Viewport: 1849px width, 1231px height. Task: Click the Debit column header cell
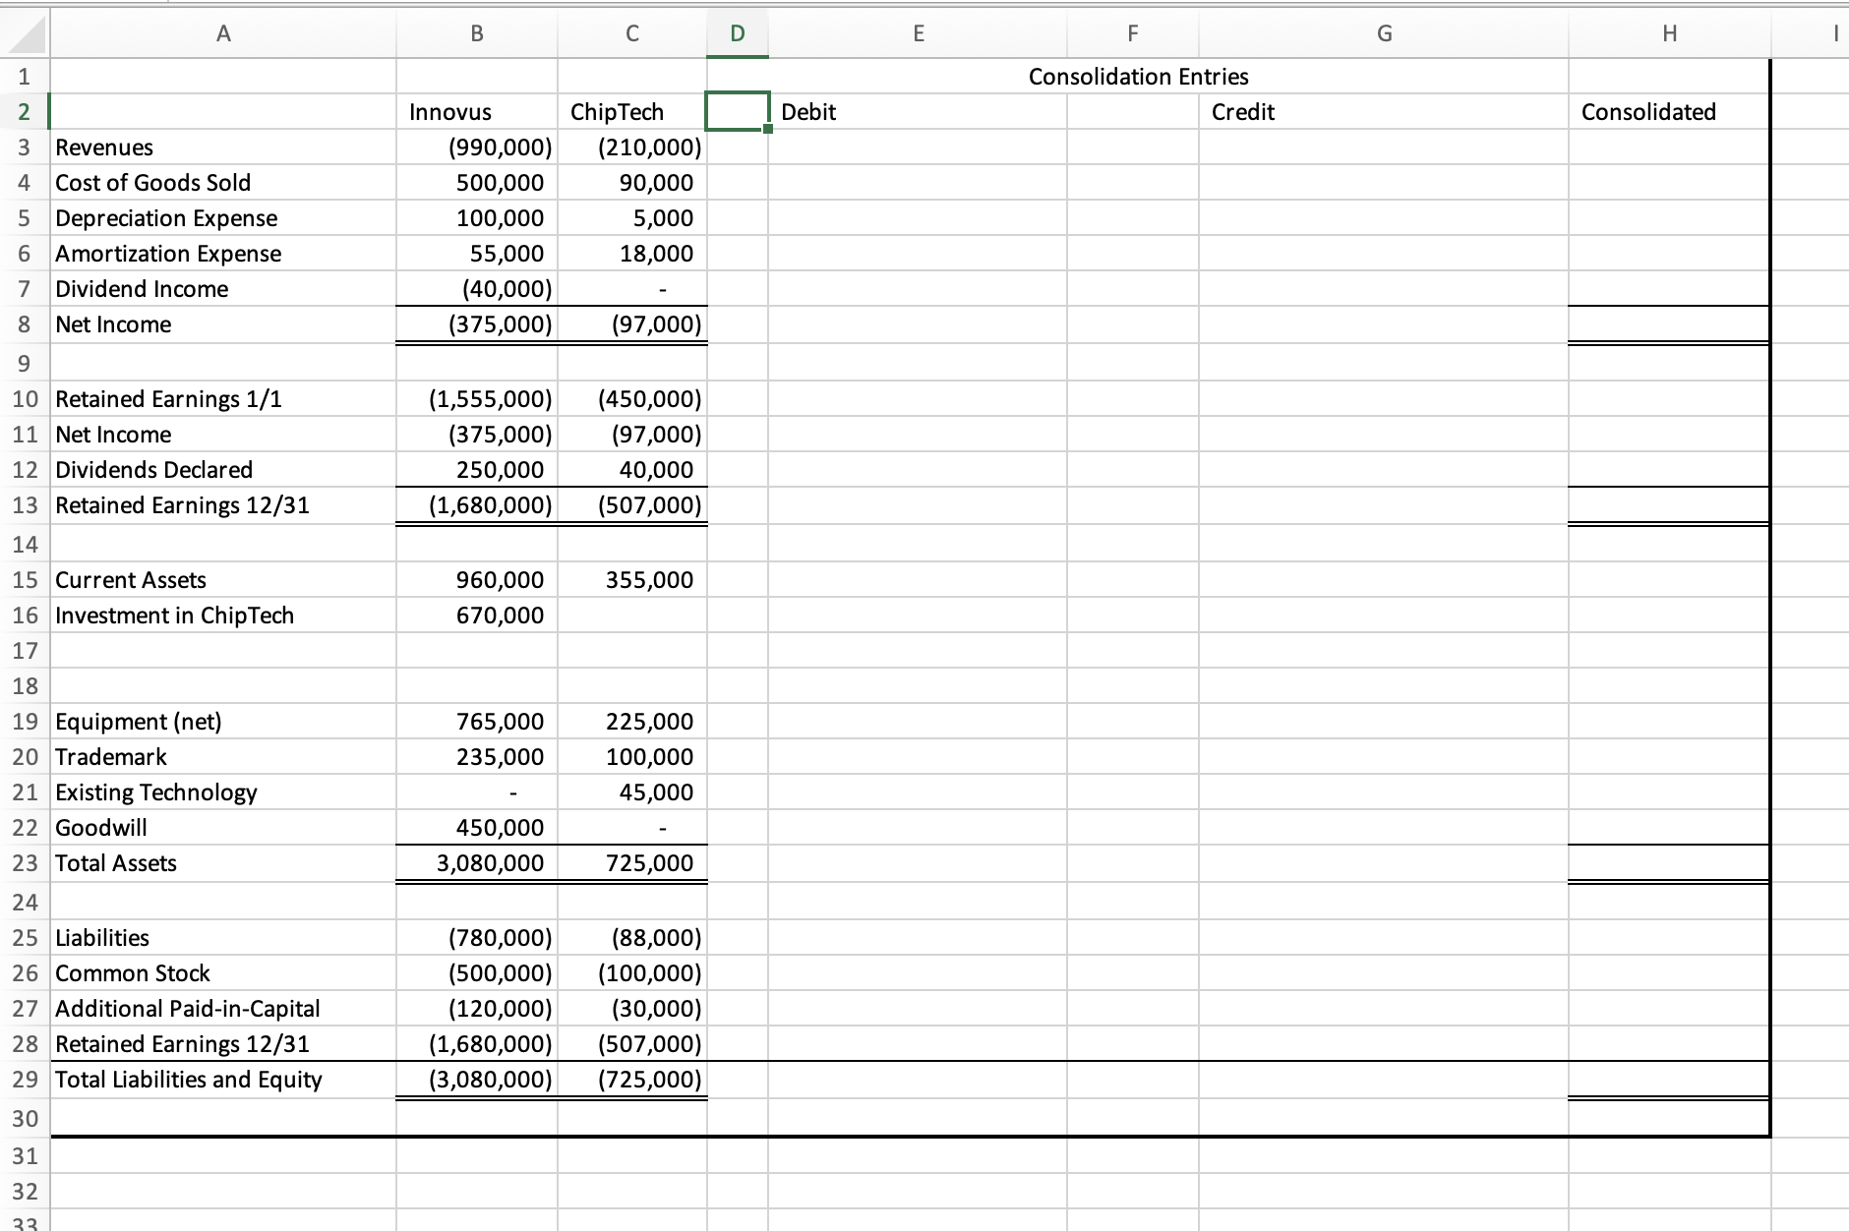coord(919,111)
